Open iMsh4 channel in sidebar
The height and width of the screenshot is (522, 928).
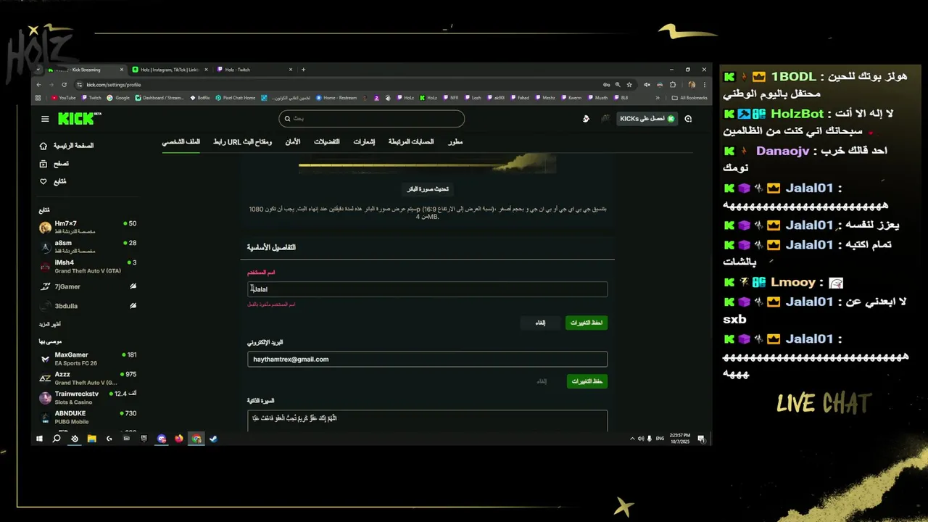coord(88,266)
